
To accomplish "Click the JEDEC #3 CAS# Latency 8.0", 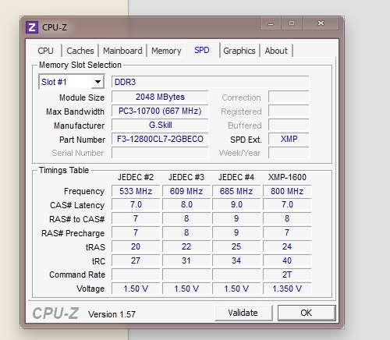I will [186, 204].
